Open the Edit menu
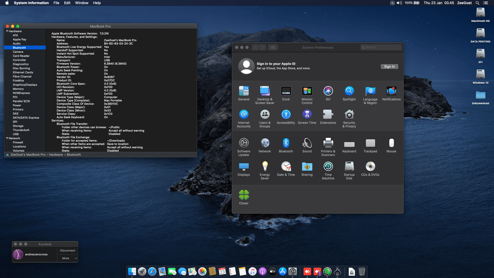The height and width of the screenshot is (278, 494). (x=67, y=3)
